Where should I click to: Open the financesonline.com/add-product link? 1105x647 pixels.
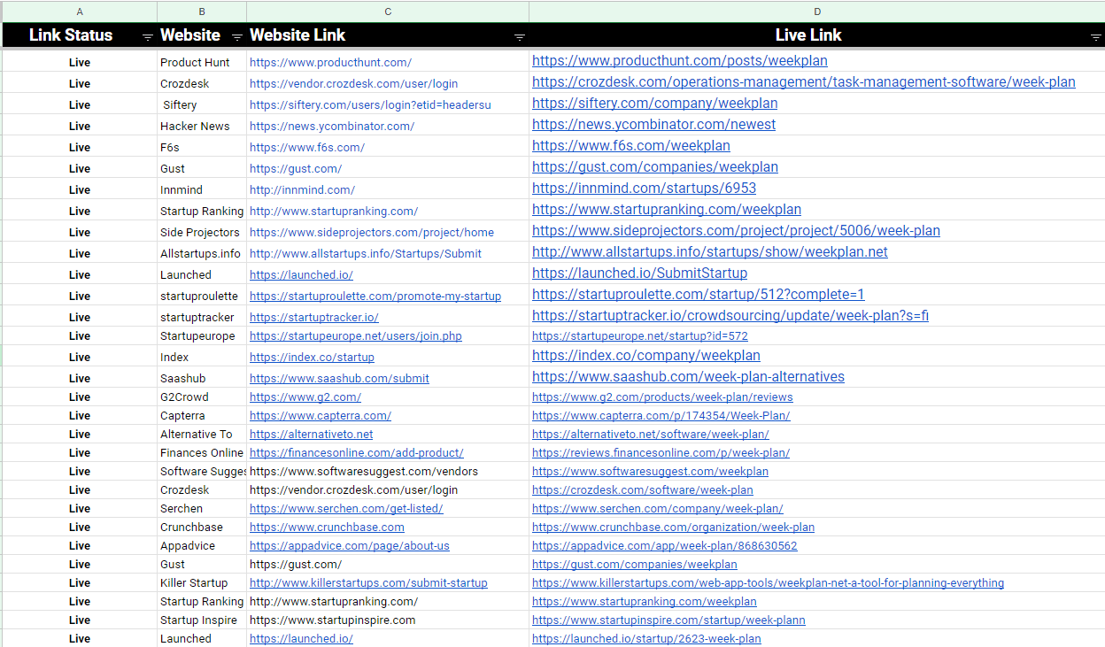[x=357, y=453]
